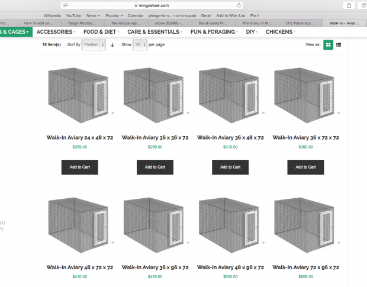Screen dimensions: 367x287
Task: Open the pledge-to-s...-no-to-squab bookmark
Action: [x=172, y=15]
